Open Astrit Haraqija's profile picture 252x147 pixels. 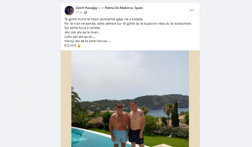coord(69,10)
